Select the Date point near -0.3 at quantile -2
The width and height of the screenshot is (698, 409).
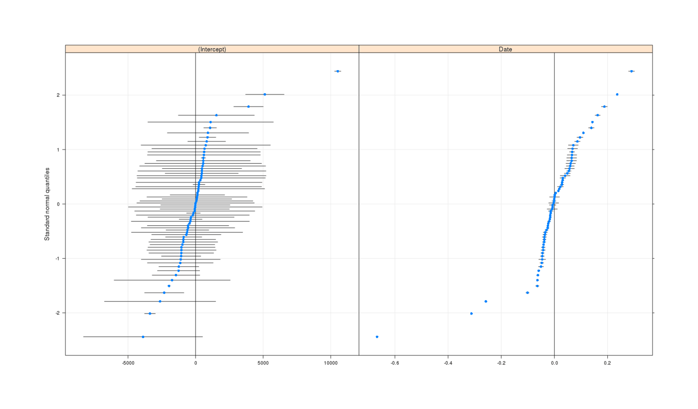tap(471, 313)
